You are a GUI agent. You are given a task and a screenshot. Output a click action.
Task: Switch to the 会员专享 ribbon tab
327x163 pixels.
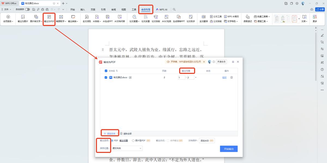[x=146, y=9]
